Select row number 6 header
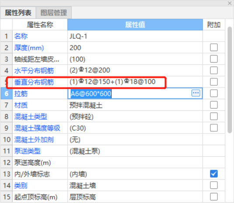This screenshot has width=234, height=203. pos(7,94)
